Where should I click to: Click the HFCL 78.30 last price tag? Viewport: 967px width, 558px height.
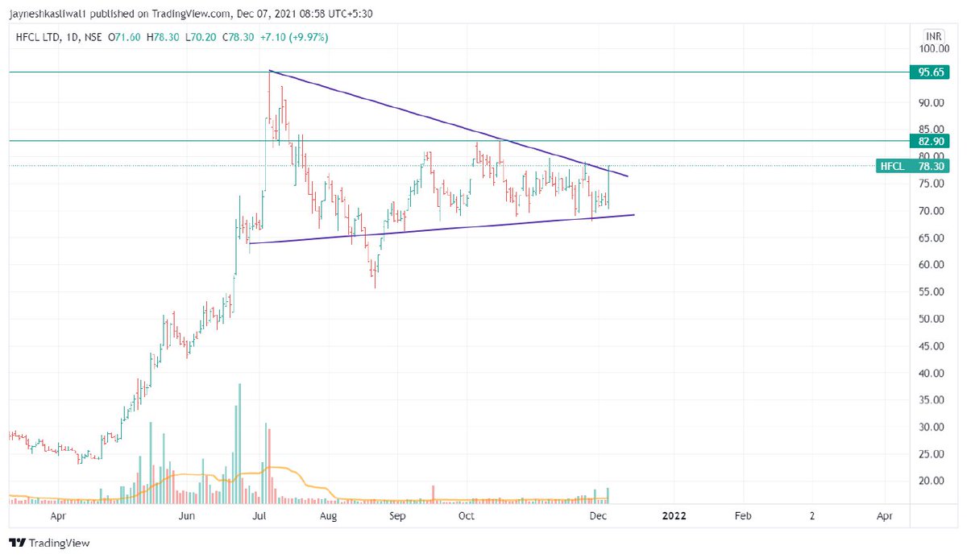(912, 166)
